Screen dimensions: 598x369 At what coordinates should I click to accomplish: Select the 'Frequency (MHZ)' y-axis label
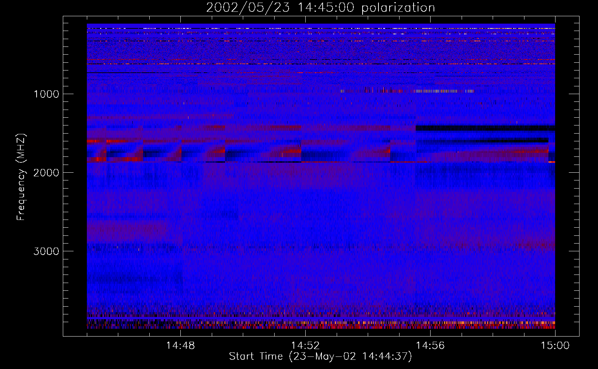click(21, 177)
